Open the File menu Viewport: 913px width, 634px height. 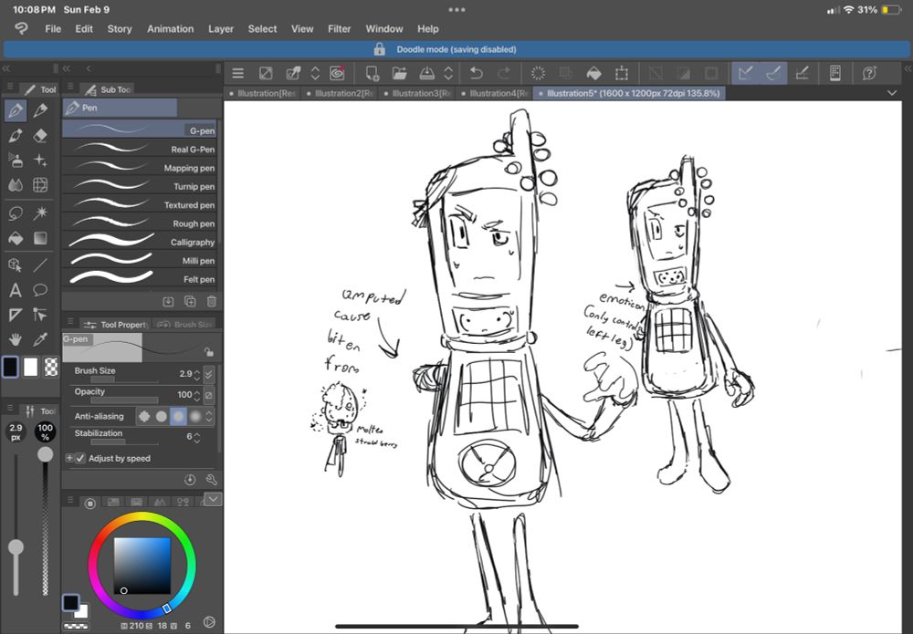coord(53,28)
